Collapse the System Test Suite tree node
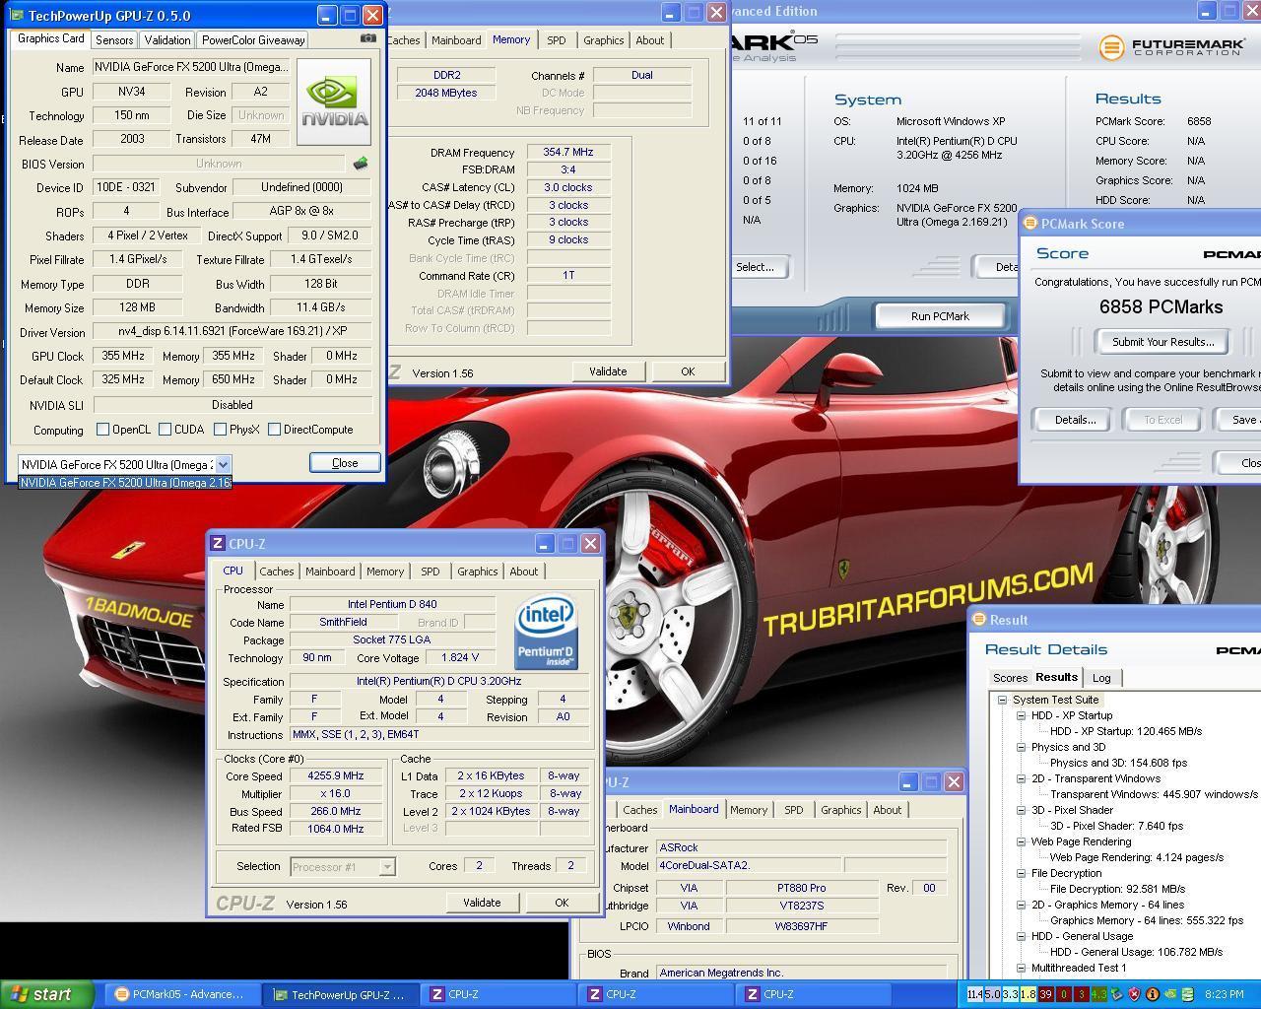 pos(1003,700)
